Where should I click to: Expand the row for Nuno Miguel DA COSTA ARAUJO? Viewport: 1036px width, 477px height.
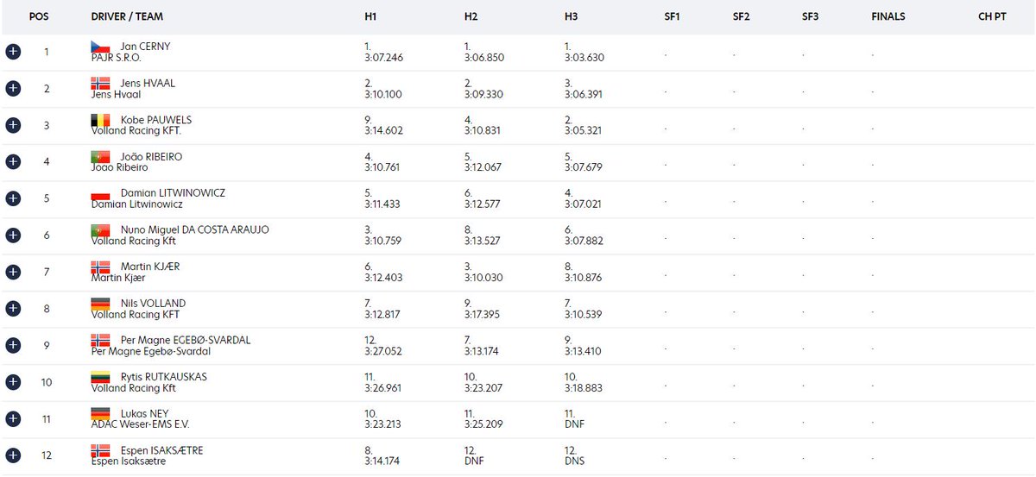[12, 235]
